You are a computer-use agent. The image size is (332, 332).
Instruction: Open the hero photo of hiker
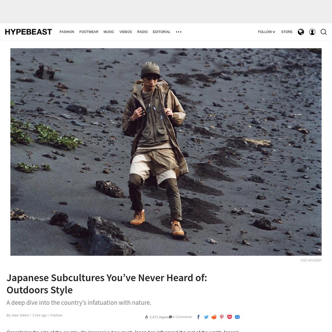pyautogui.click(x=166, y=152)
